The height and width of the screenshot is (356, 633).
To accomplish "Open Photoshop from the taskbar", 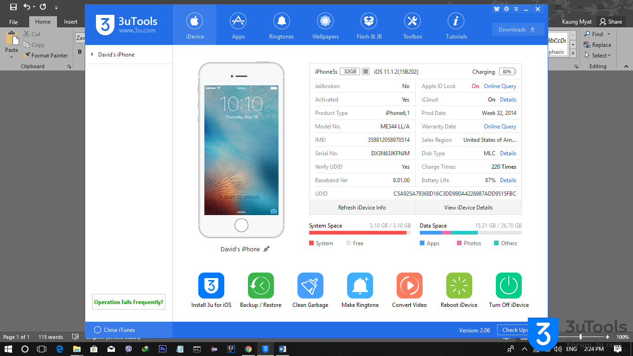I will pyautogui.click(x=163, y=349).
